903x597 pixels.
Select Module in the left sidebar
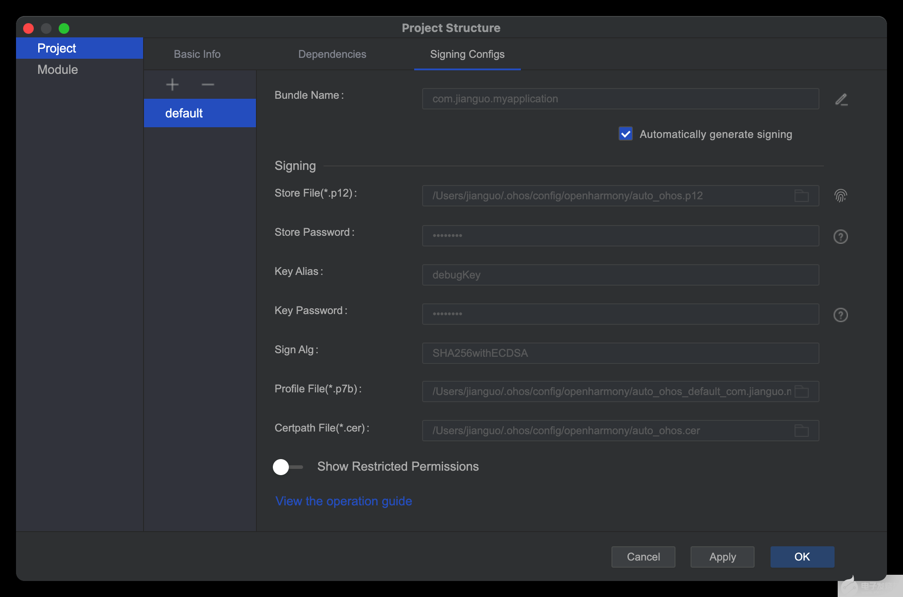tap(58, 70)
